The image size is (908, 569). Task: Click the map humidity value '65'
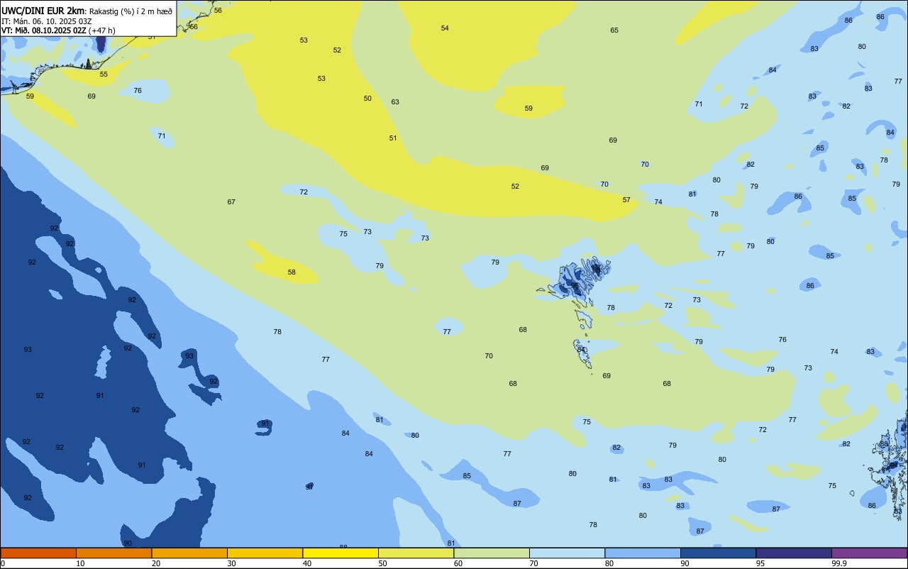click(614, 31)
